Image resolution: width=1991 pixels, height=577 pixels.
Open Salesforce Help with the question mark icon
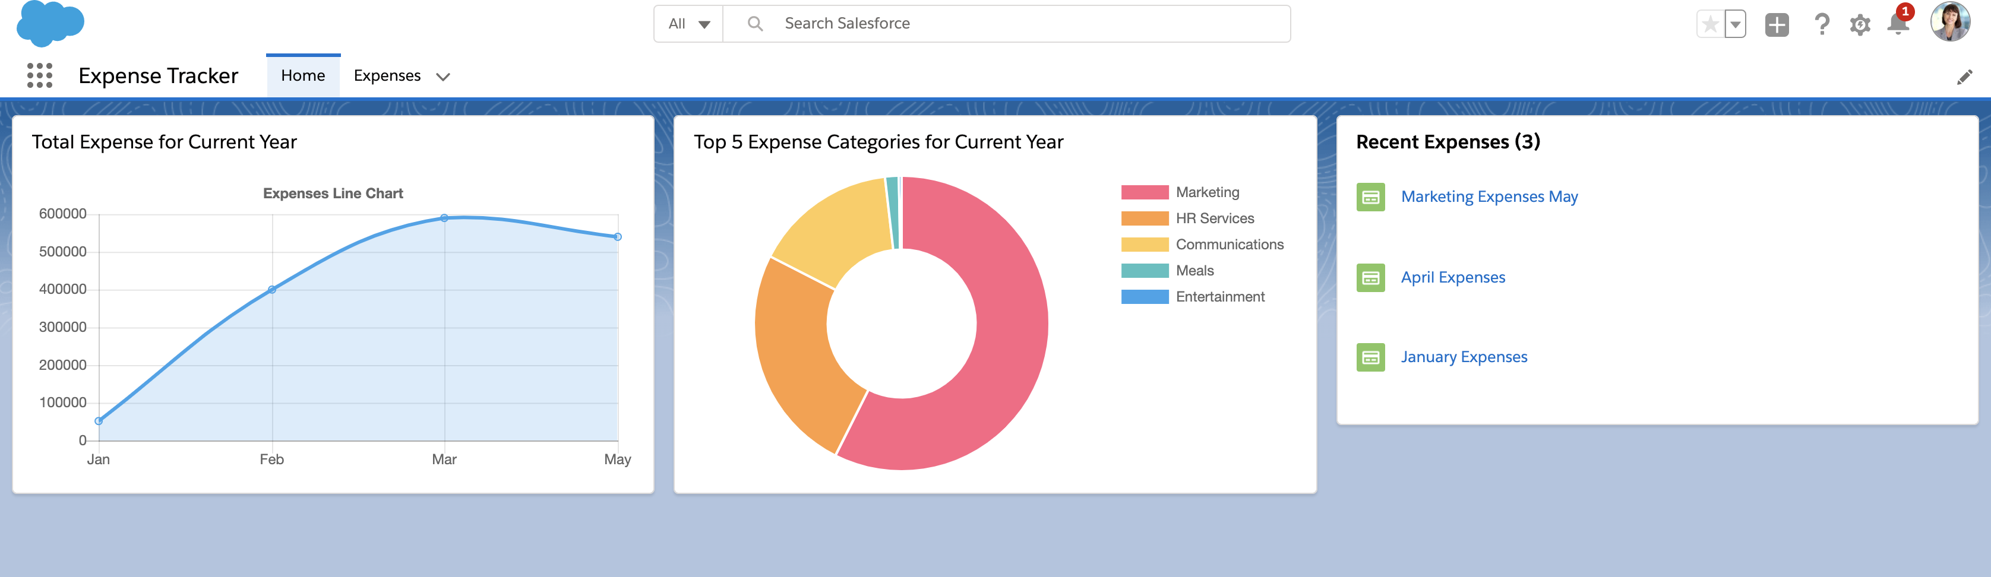point(1822,25)
